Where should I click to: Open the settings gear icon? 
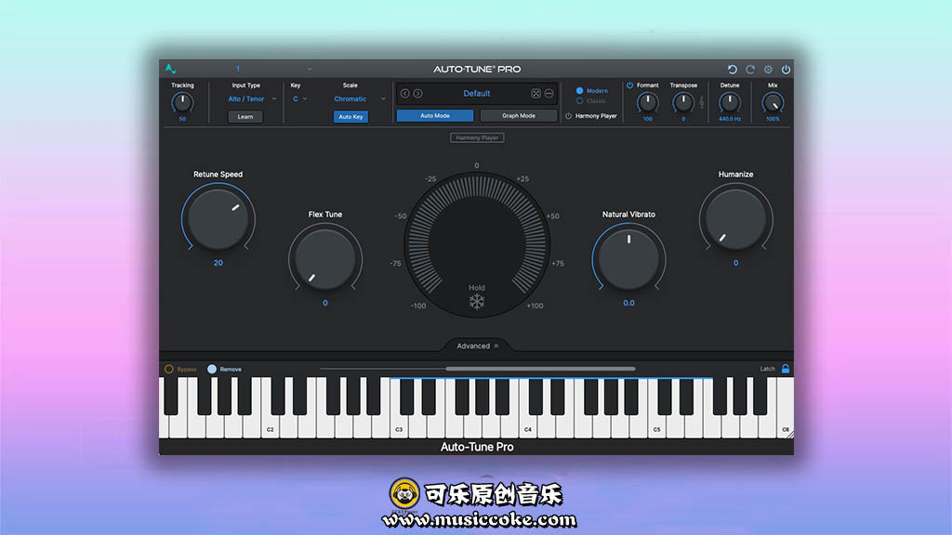[768, 69]
